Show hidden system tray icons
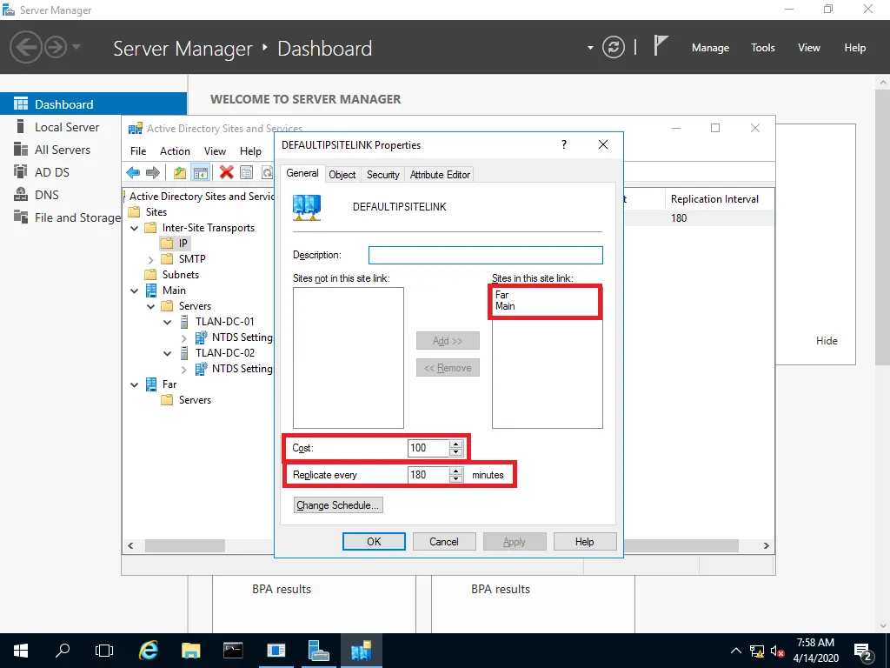890x668 pixels. tap(735, 651)
